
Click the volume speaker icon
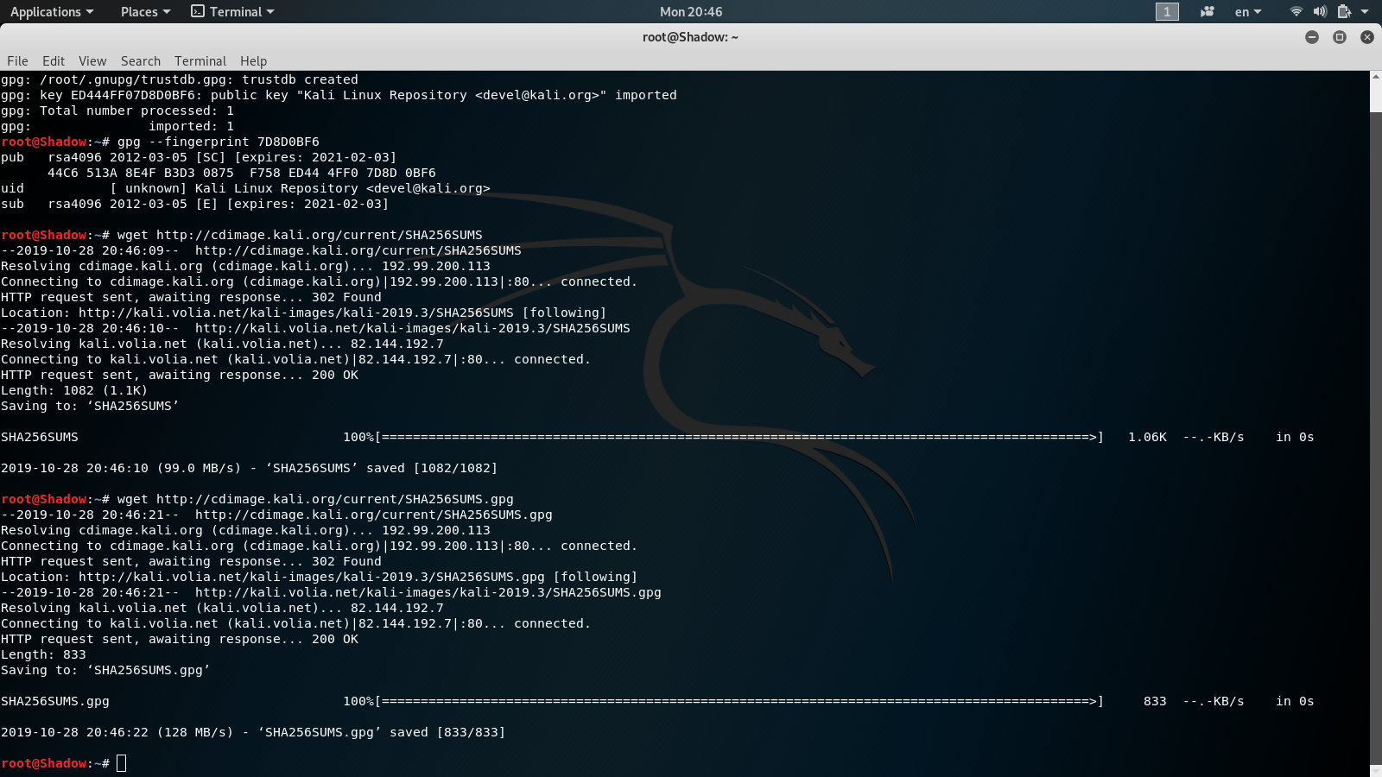click(x=1320, y=11)
